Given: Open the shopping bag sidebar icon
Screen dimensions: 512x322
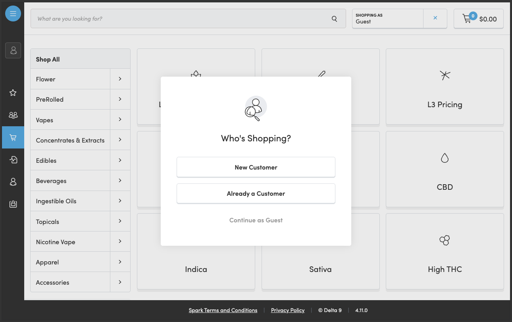Looking at the screenshot, I should [x=13, y=204].
